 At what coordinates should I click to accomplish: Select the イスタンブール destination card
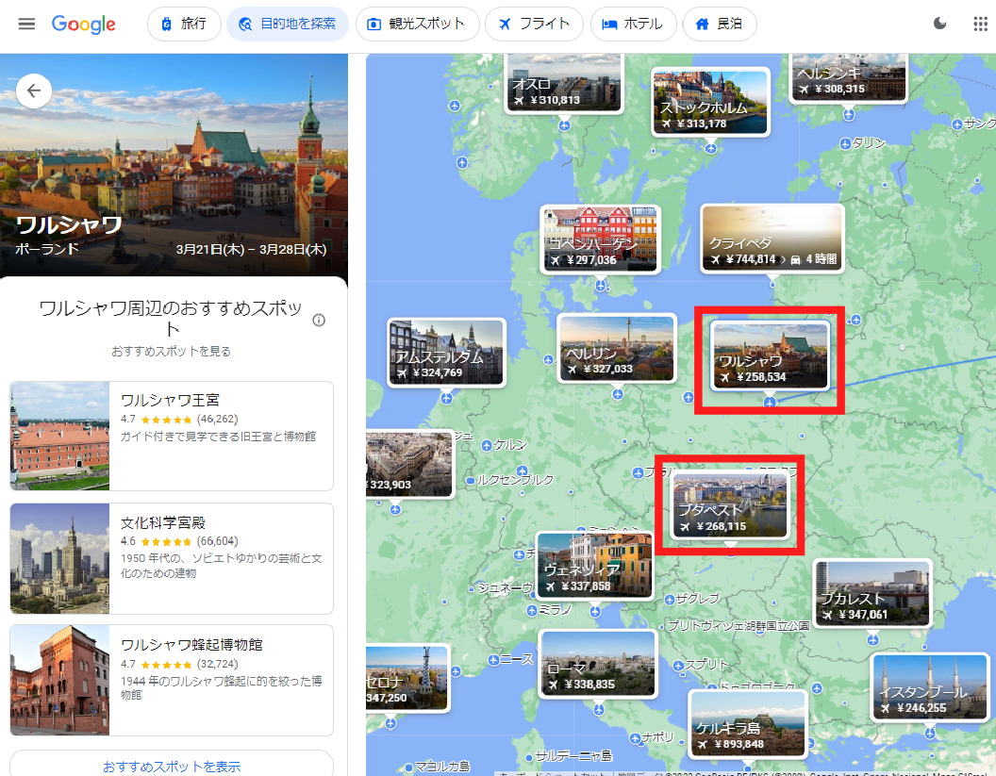929,687
